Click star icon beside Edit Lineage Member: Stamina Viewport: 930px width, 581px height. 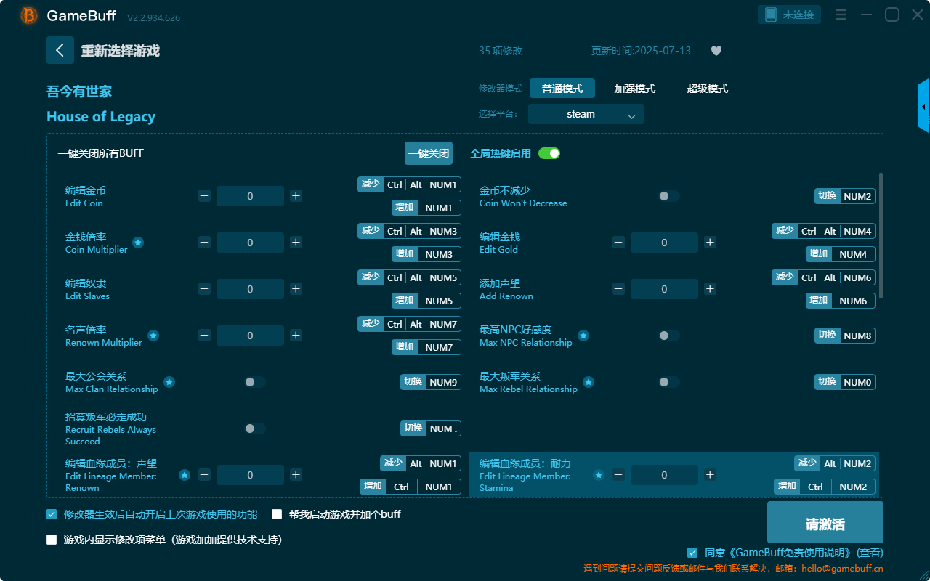point(599,475)
